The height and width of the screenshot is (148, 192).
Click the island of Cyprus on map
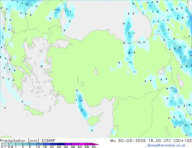tap(94, 120)
